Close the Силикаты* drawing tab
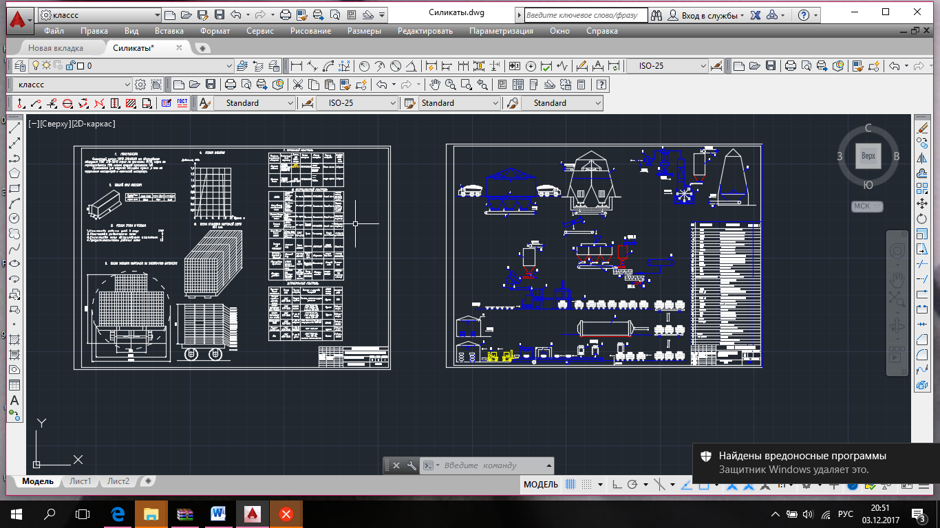 pos(180,47)
